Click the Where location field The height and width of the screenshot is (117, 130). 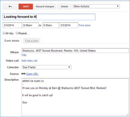tap(75, 51)
